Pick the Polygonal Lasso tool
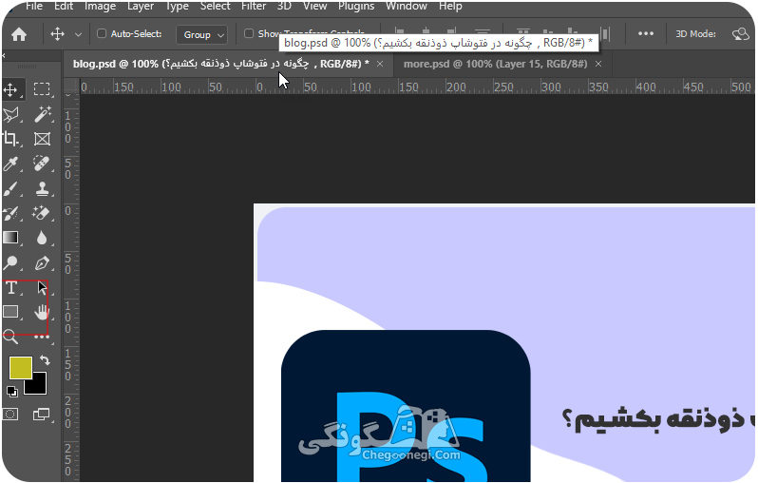The image size is (758, 483). [10, 115]
